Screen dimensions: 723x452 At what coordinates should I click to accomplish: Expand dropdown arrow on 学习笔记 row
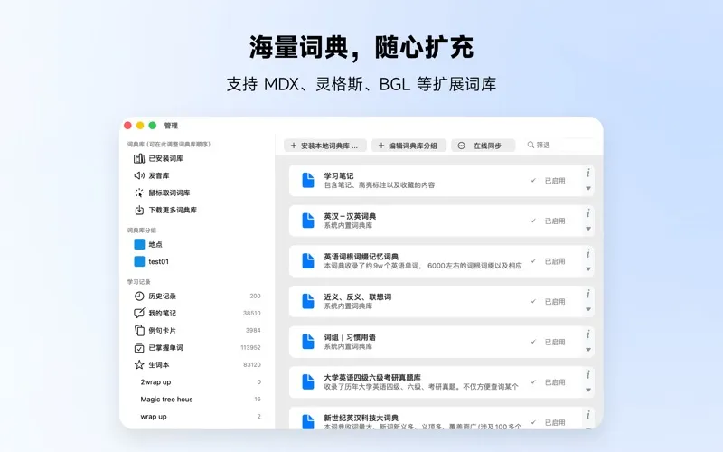588,188
